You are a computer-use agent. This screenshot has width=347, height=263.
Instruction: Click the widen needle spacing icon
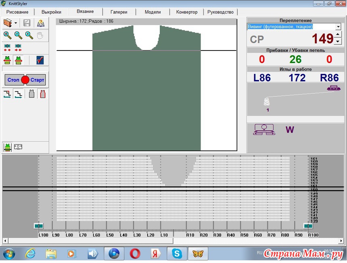(7, 48)
